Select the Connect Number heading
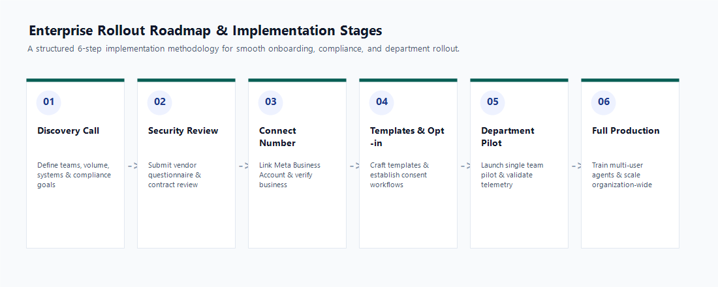Viewport: 718px width, 287px height. pos(278,137)
